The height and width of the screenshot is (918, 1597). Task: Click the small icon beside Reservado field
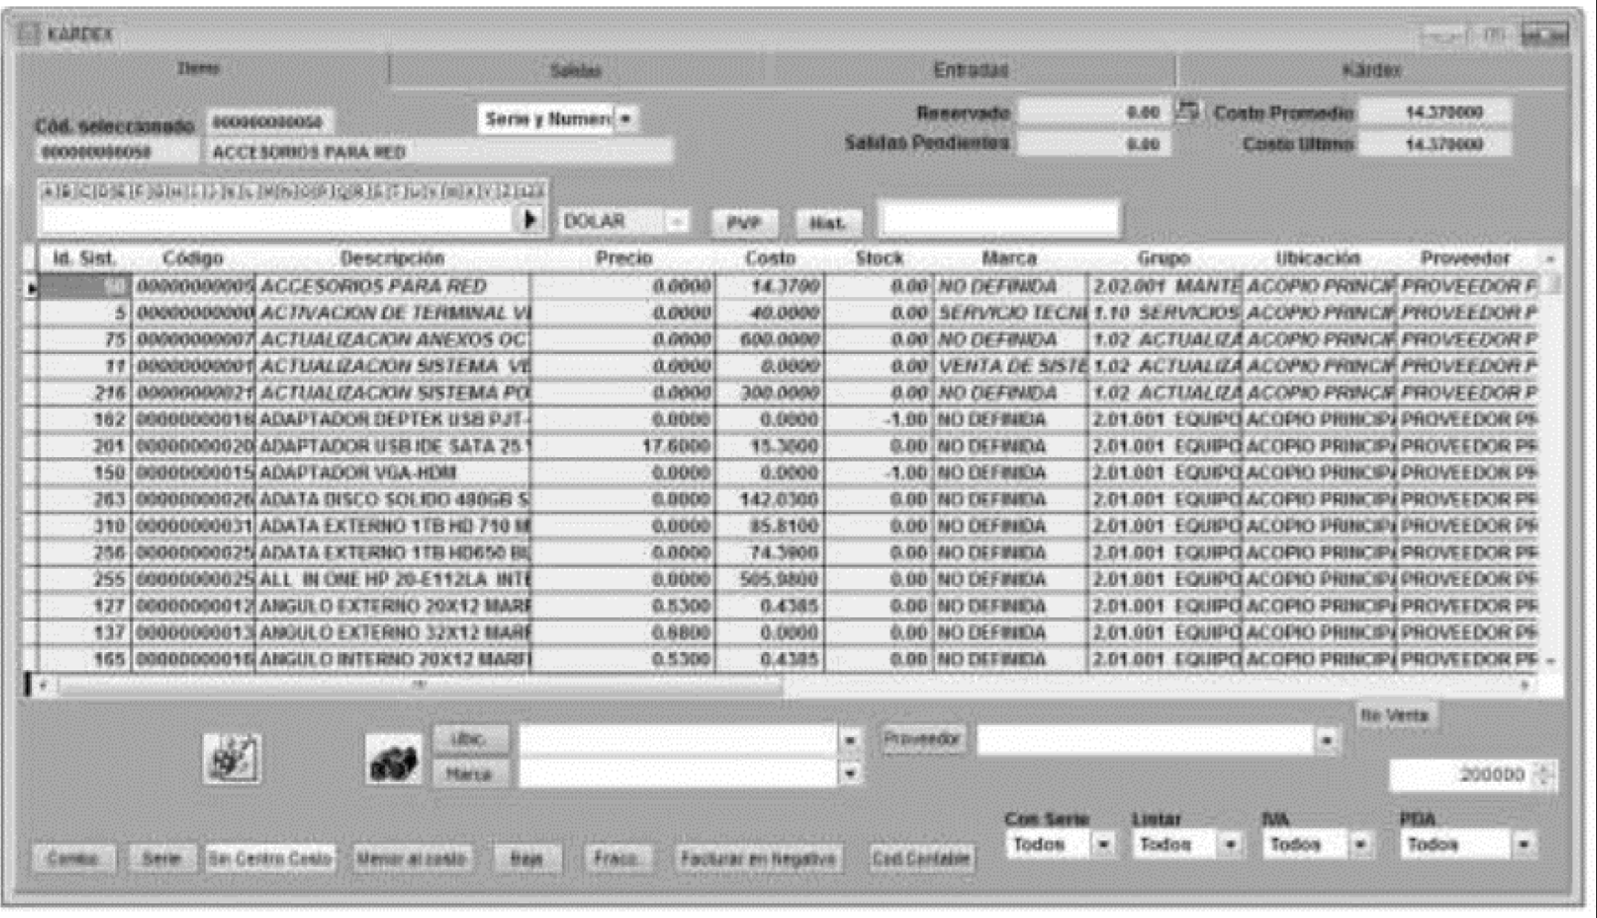(1187, 112)
